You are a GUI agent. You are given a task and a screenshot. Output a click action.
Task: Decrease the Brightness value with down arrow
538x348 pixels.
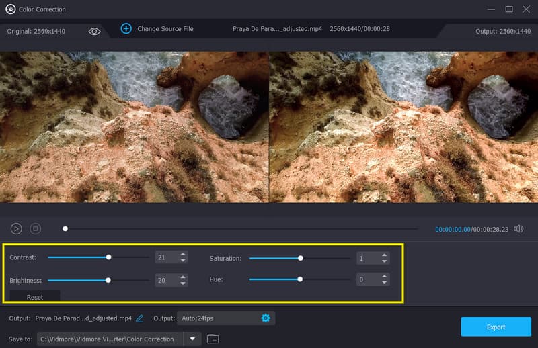pos(183,284)
